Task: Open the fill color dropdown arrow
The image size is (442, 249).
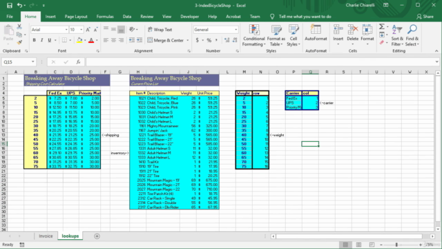Action: (84, 40)
